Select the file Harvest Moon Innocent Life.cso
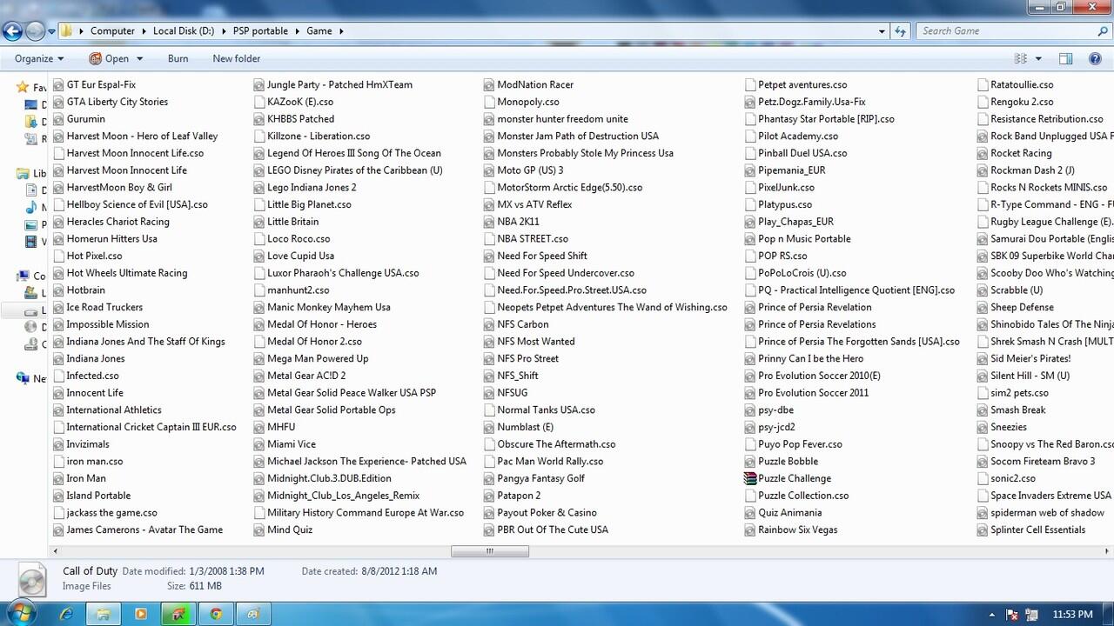This screenshot has height=626, width=1114. coord(135,153)
